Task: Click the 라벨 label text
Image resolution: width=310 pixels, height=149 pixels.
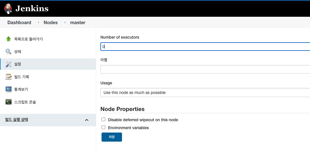Action: [x=104, y=60]
